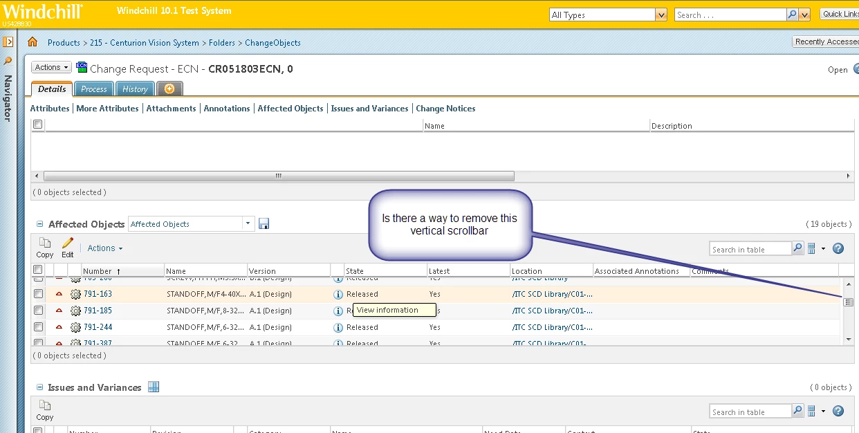
Task: Collapse the Affected Objects section
Action: point(39,224)
